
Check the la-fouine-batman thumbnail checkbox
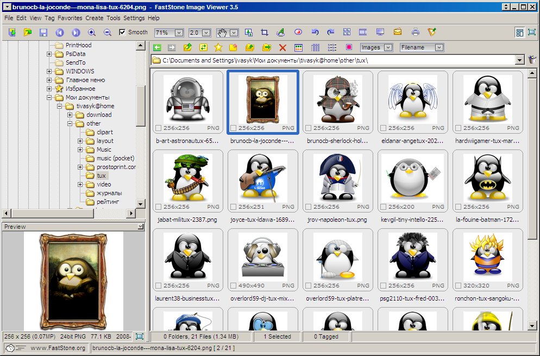click(x=459, y=207)
